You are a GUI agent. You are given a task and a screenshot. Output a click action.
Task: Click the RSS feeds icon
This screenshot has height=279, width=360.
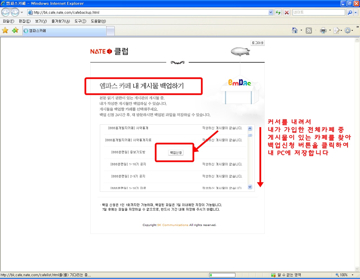pos(309,31)
